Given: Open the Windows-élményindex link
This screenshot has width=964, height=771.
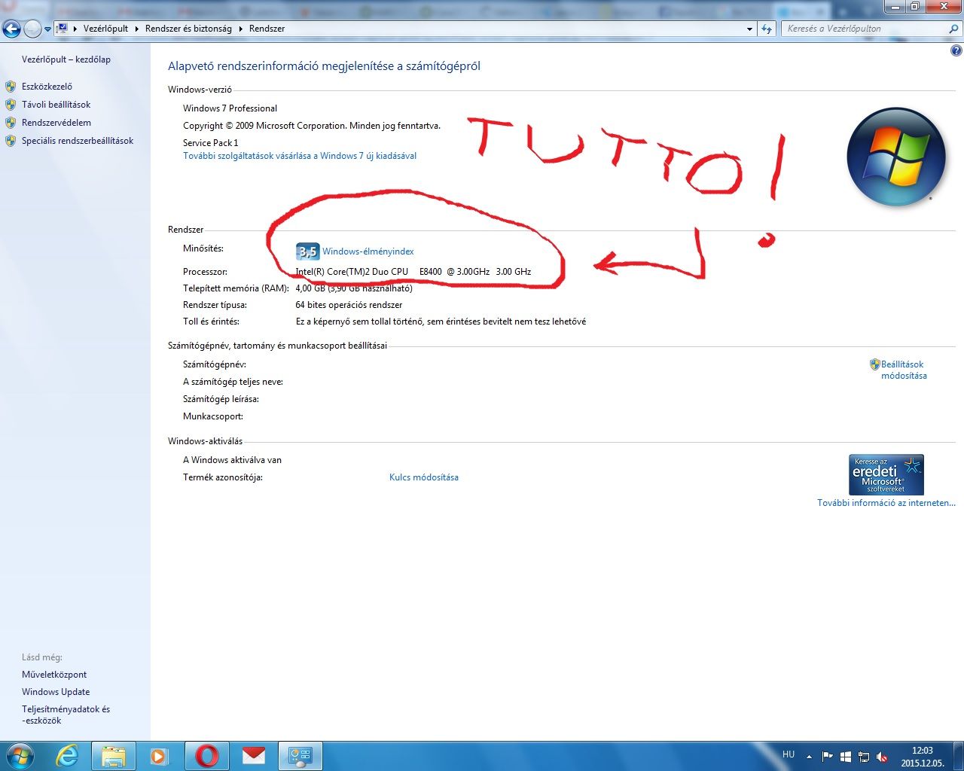Looking at the screenshot, I should [368, 251].
